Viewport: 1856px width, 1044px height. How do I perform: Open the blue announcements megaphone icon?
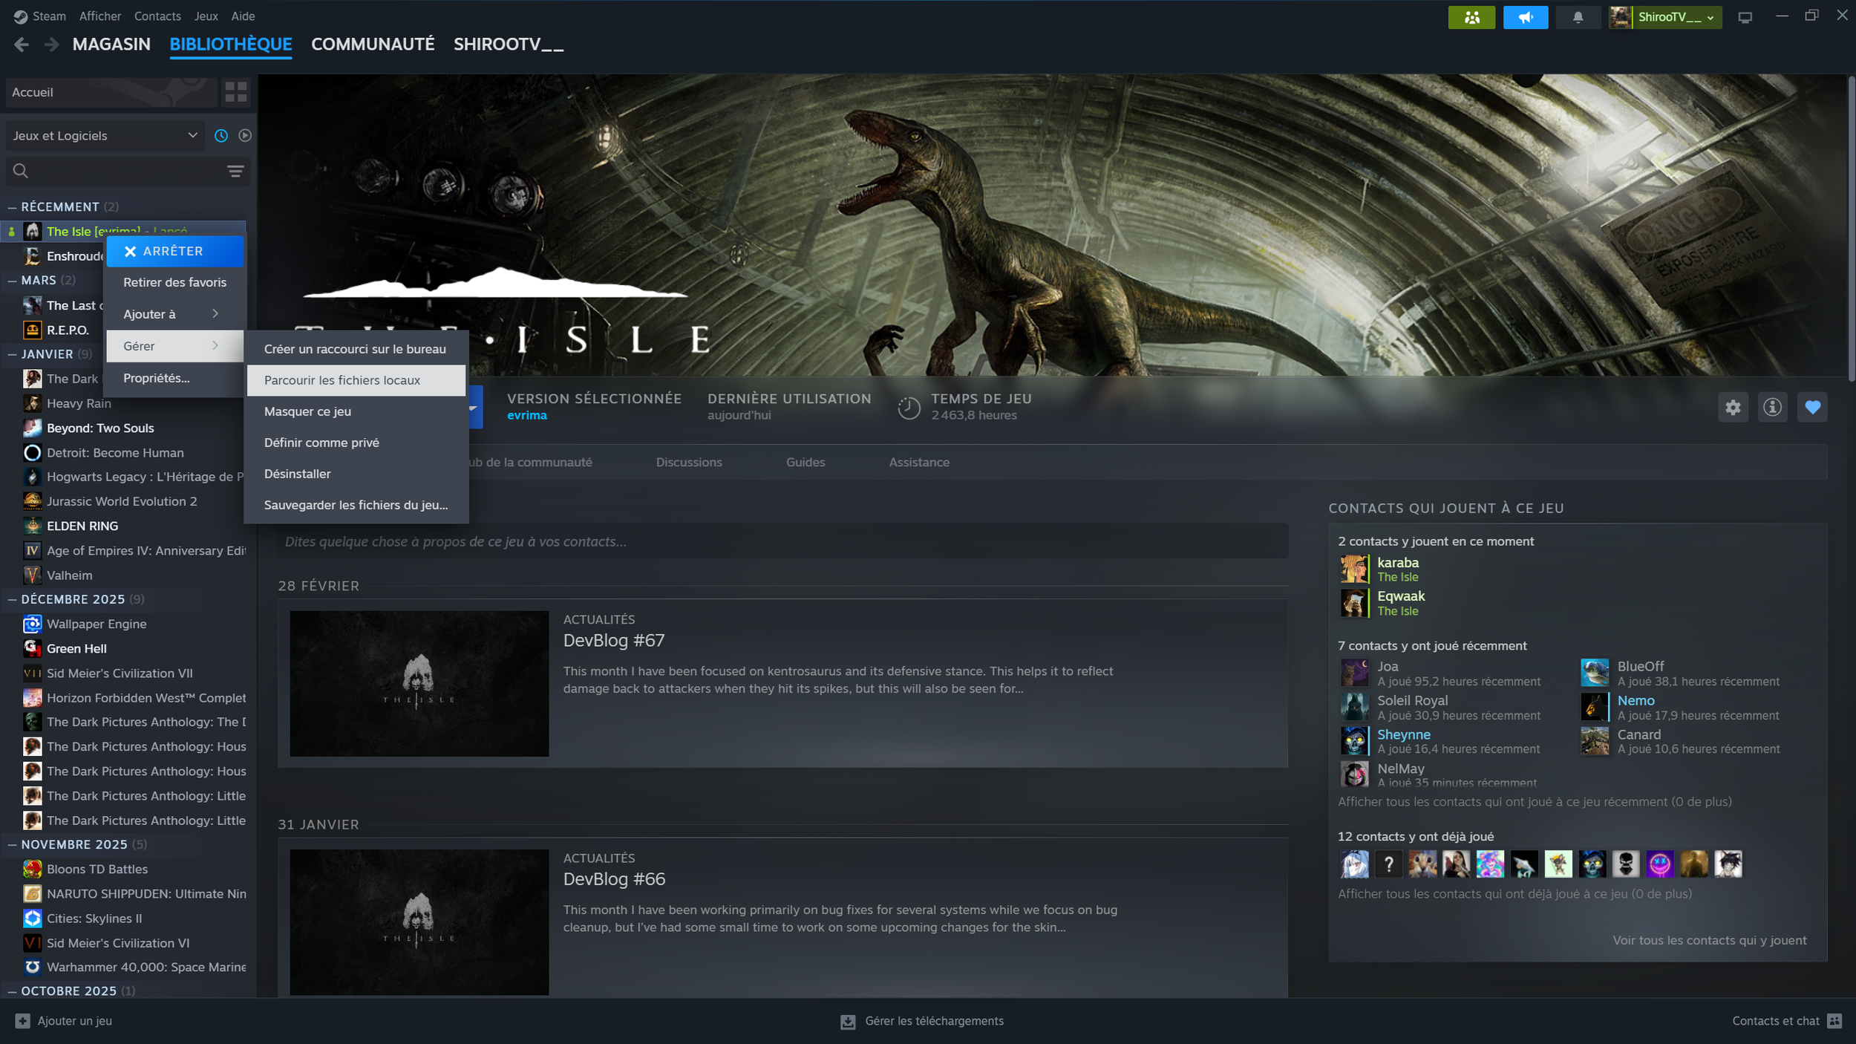(x=1525, y=17)
